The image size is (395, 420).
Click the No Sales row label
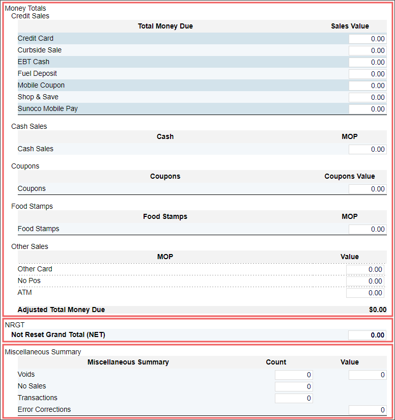coord(32,386)
